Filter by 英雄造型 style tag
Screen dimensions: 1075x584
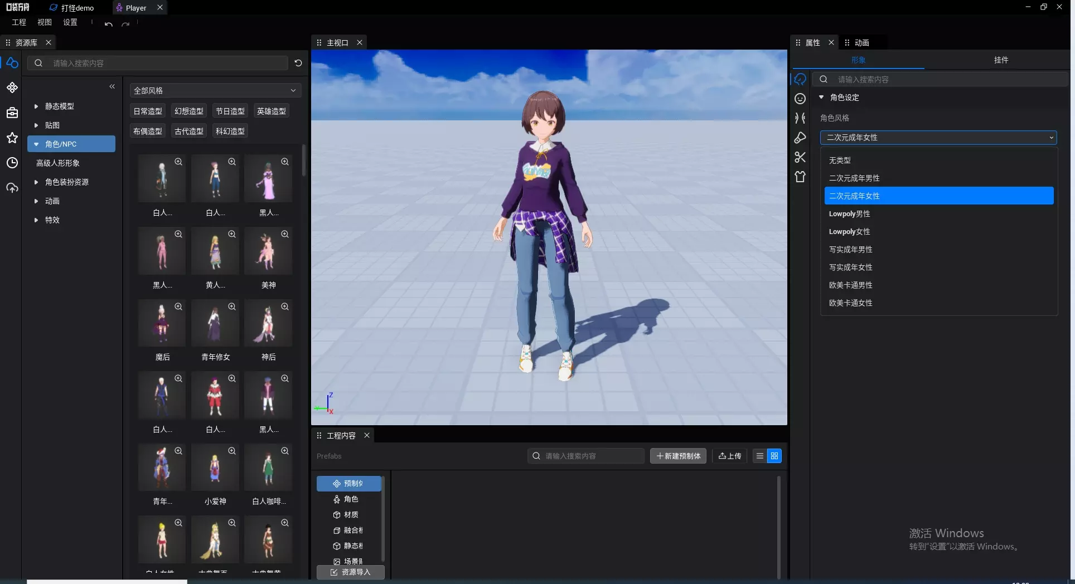[x=272, y=111]
